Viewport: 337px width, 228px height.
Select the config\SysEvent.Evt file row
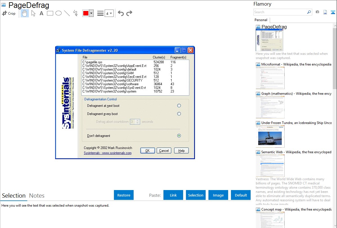coord(135,88)
